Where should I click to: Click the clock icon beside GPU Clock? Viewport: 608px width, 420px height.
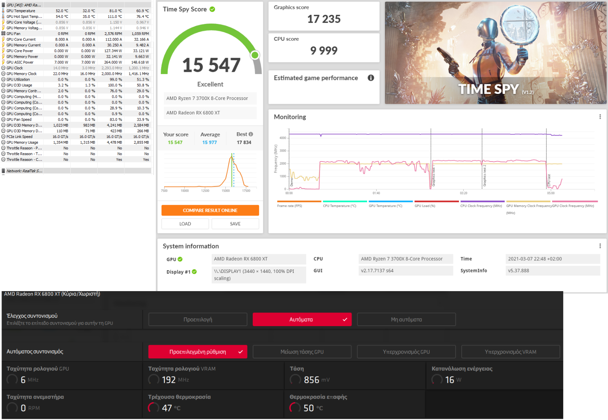(x=3, y=68)
